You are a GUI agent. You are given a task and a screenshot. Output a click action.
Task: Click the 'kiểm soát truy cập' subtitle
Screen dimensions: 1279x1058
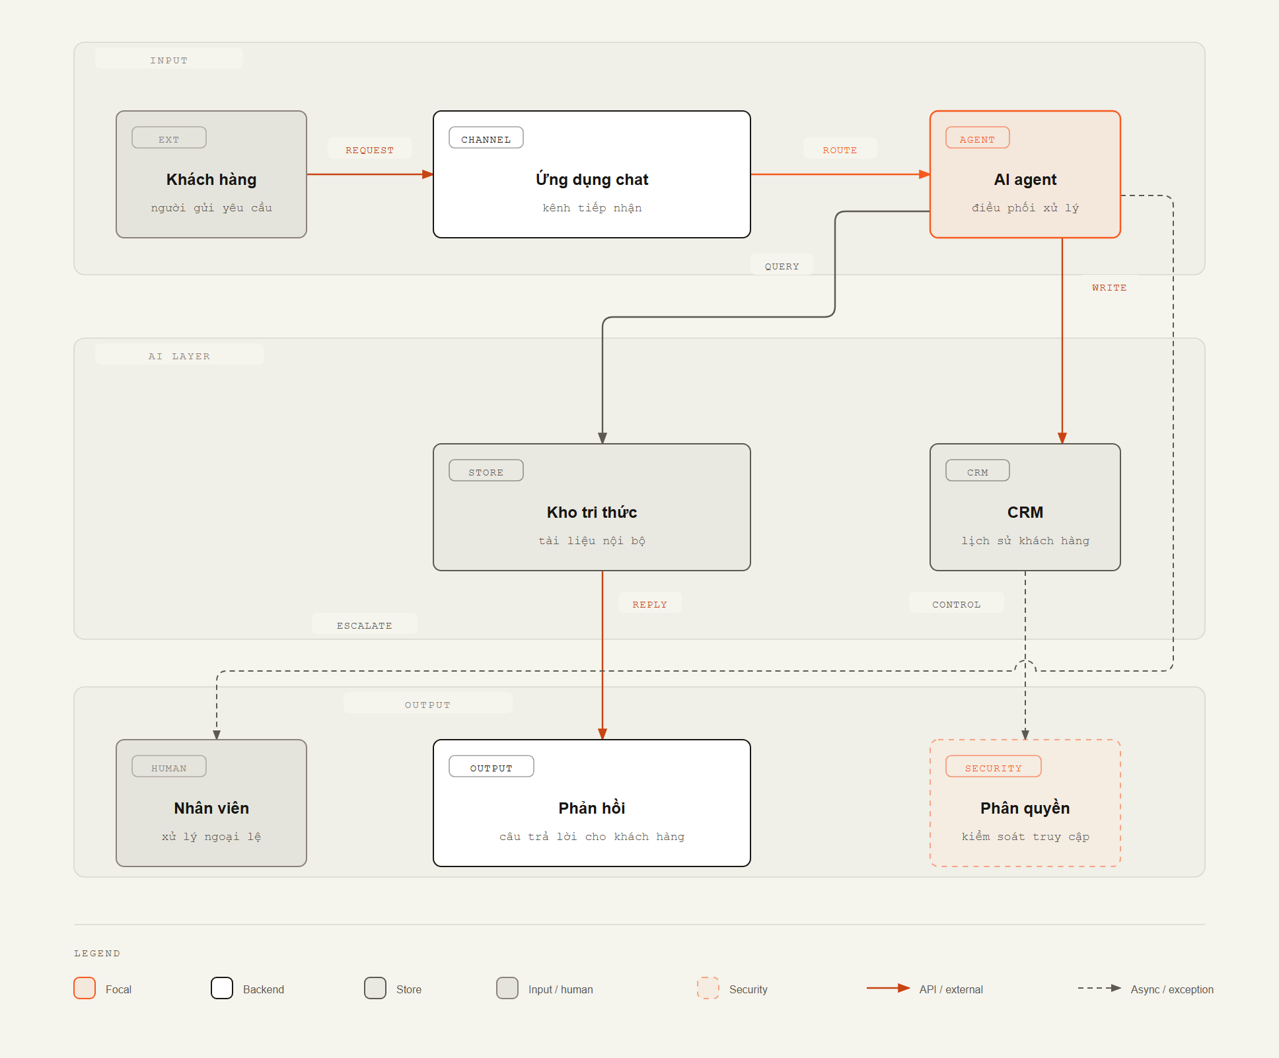(1025, 836)
